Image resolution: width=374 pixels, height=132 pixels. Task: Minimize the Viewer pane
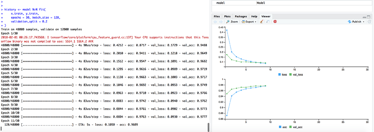pyautogui.click(x=364, y=17)
